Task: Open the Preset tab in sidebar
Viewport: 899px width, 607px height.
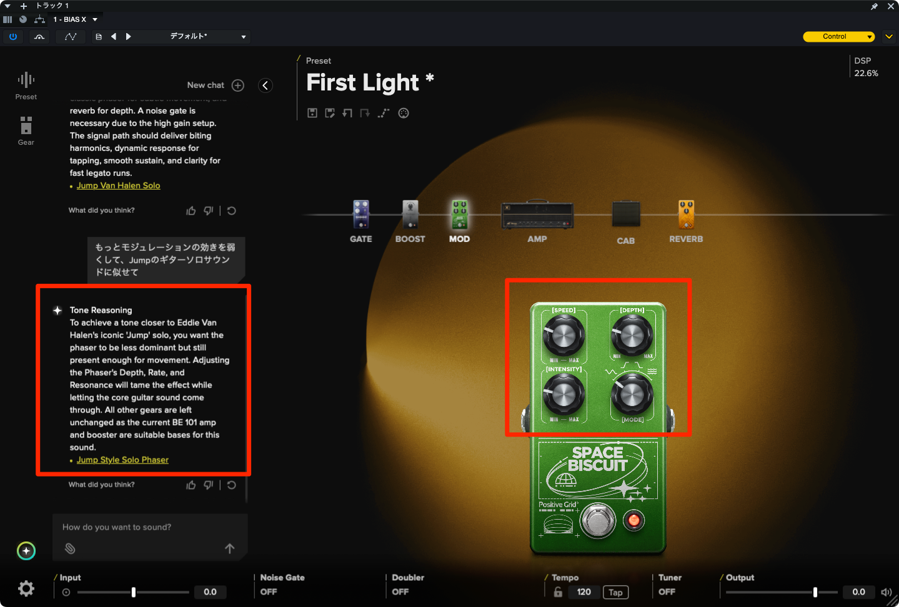Action: point(26,85)
